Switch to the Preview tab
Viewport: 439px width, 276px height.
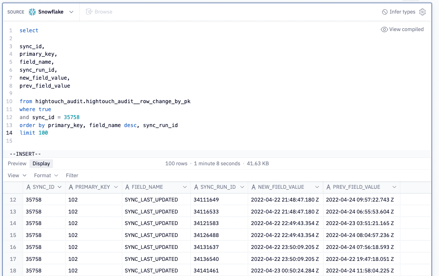point(17,163)
